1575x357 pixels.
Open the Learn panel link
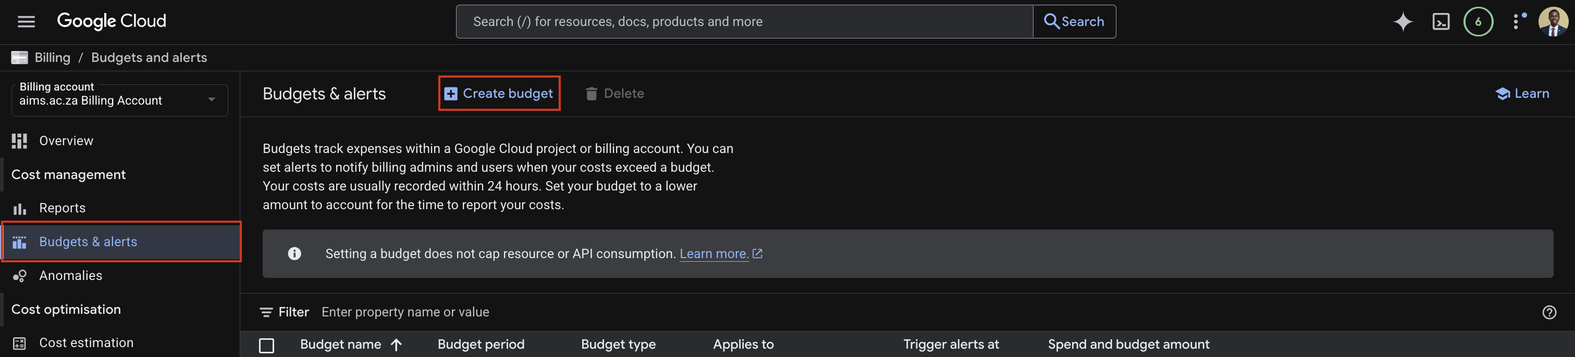coord(1522,93)
